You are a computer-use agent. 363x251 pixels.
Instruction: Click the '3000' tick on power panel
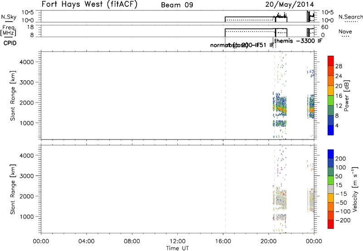27,82
